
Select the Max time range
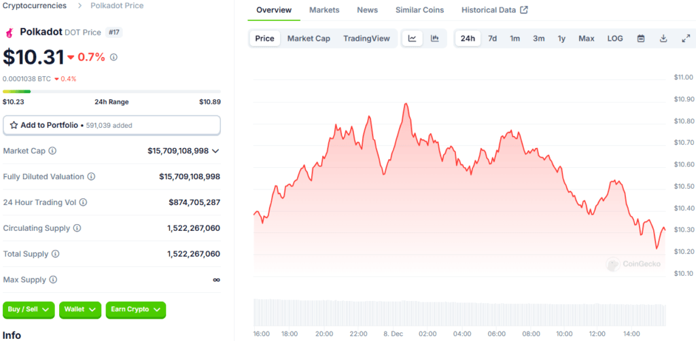[x=586, y=39]
